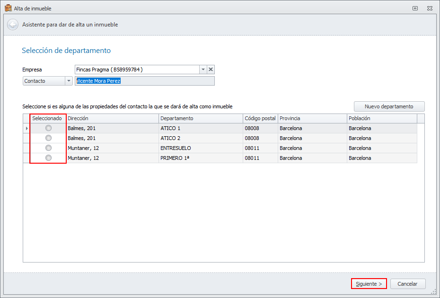440x298 pixels.
Task: Click the Departamento column header
Action: click(x=201, y=118)
